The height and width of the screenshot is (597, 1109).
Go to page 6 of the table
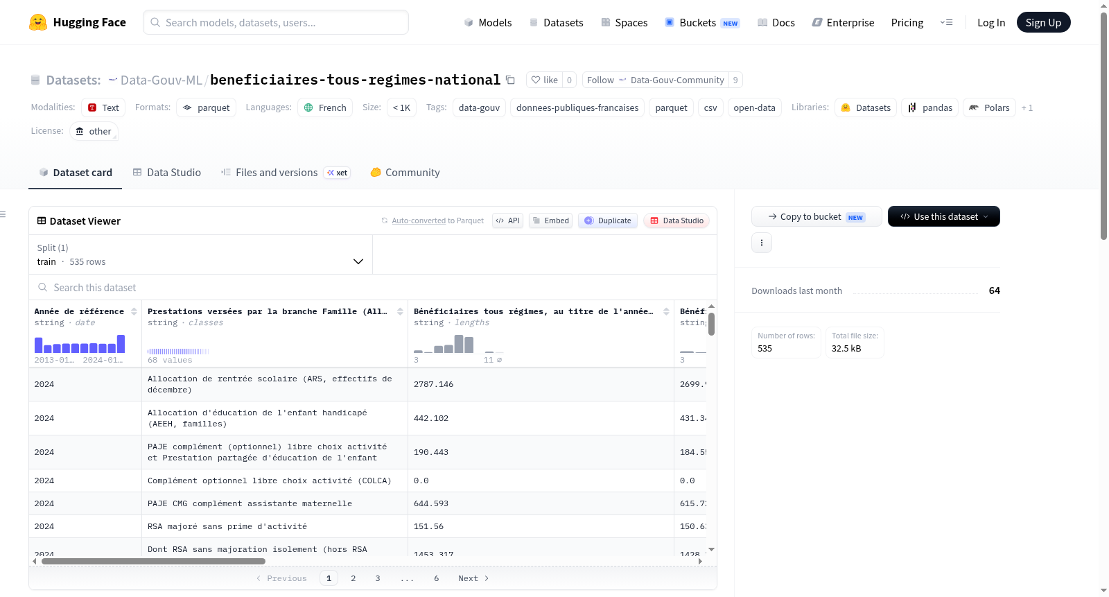click(x=437, y=578)
